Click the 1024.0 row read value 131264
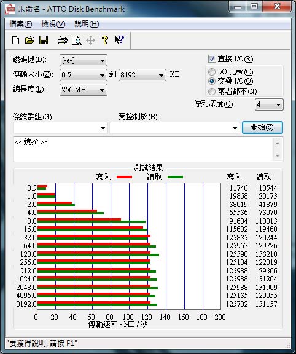This screenshot has width=296, height=354. coord(267,279)
